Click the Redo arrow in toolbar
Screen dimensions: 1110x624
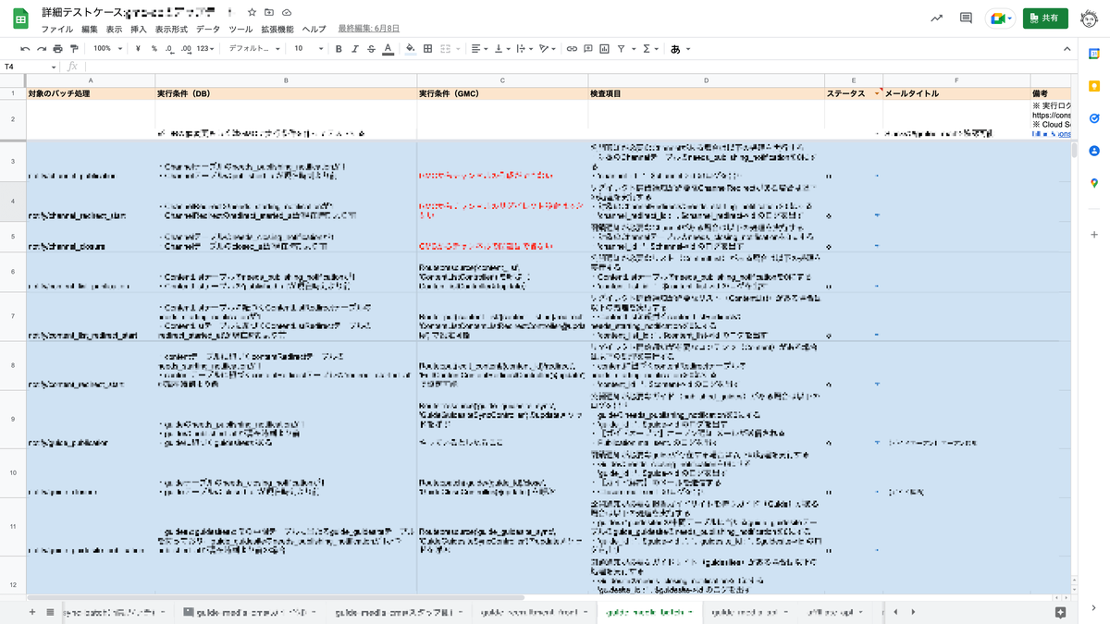click(42, 48)
